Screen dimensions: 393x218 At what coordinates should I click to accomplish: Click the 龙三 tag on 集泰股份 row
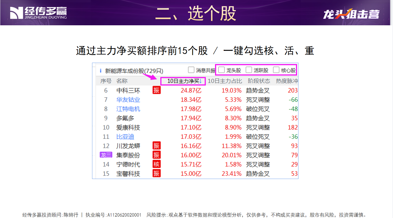tap(106, 155)
